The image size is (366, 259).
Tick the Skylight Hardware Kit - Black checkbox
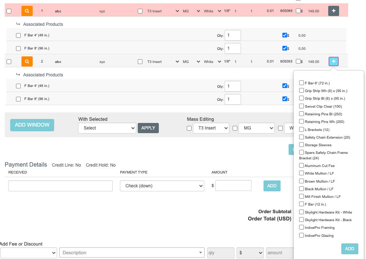point(302,220)
